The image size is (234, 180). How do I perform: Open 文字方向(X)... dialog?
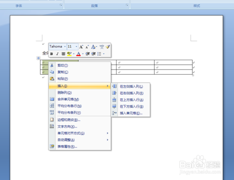coord(80,126)
